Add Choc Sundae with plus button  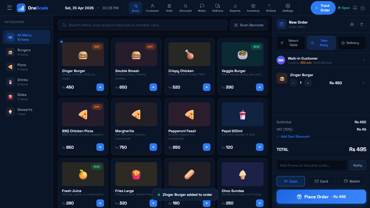[x=260, y=203]
